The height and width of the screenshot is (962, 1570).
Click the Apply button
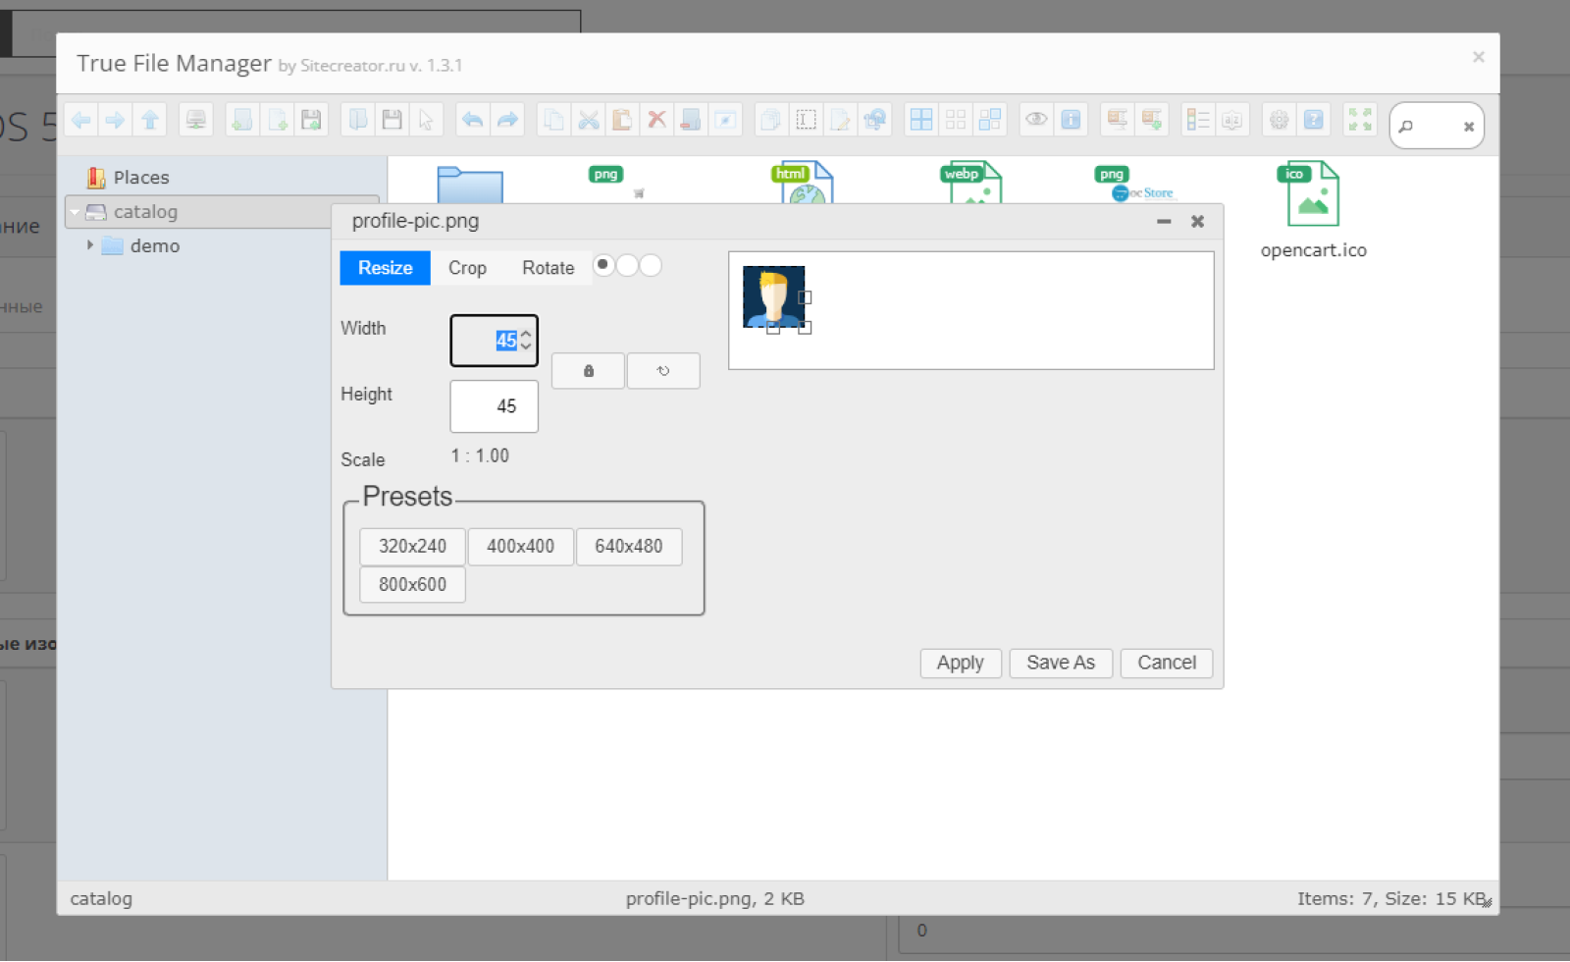click(x=960, y=664)
